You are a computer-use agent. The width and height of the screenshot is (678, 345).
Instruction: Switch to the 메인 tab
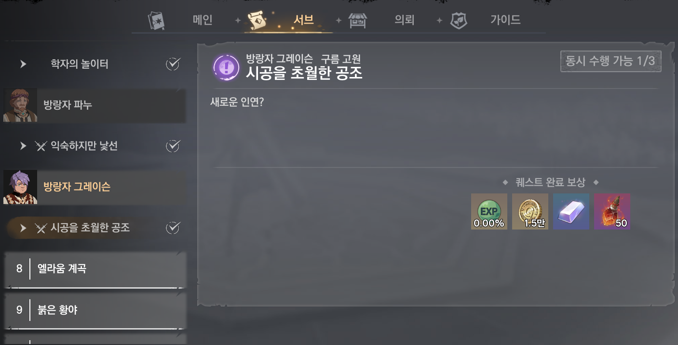click(203, 20)
